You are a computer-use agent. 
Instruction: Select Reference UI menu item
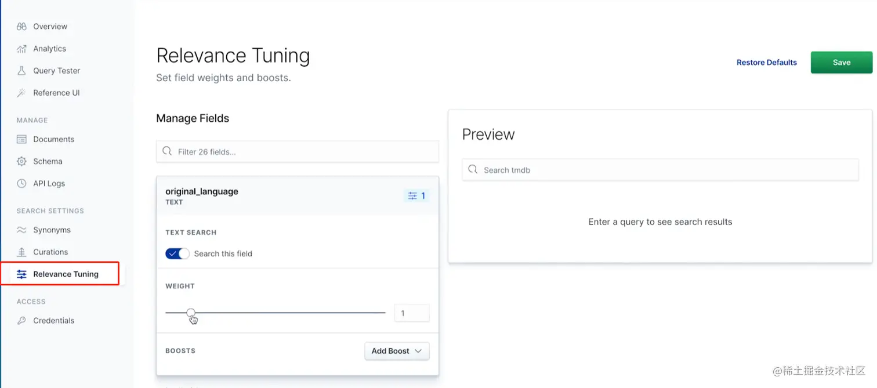pyautogui.click(x=56, y=93)
